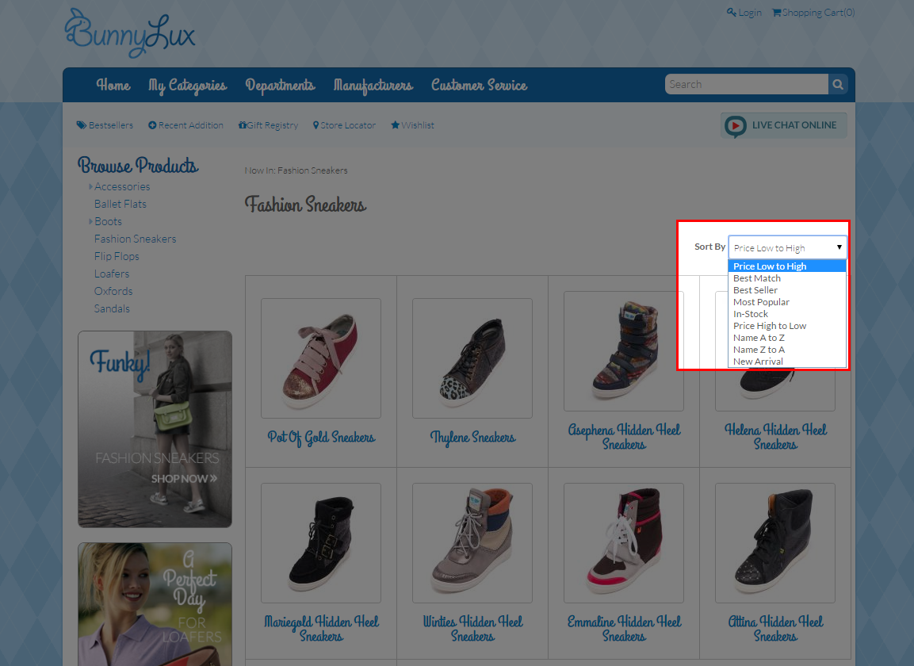
Task: Click the Recent Addition plus icon
Action: click(152, 125)
